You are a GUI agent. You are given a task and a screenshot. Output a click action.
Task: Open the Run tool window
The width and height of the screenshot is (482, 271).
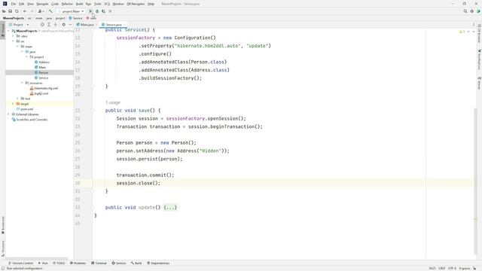tap(43, 263)
